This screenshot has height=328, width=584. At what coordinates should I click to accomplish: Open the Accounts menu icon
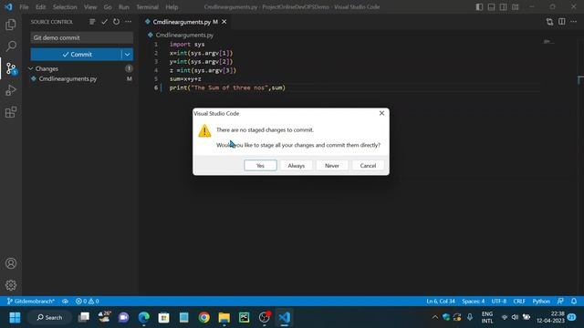[x=11, y=263]
